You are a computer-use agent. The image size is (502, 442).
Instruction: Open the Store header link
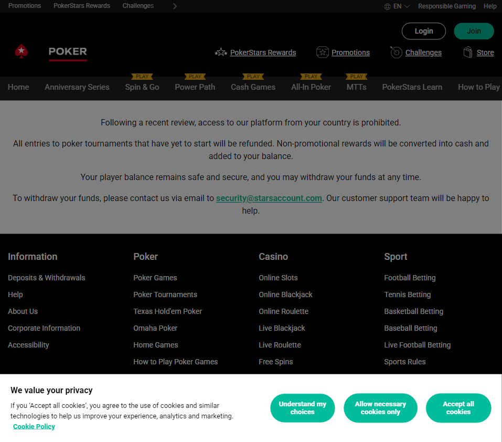pyautogui.click(x=485, y=52)
